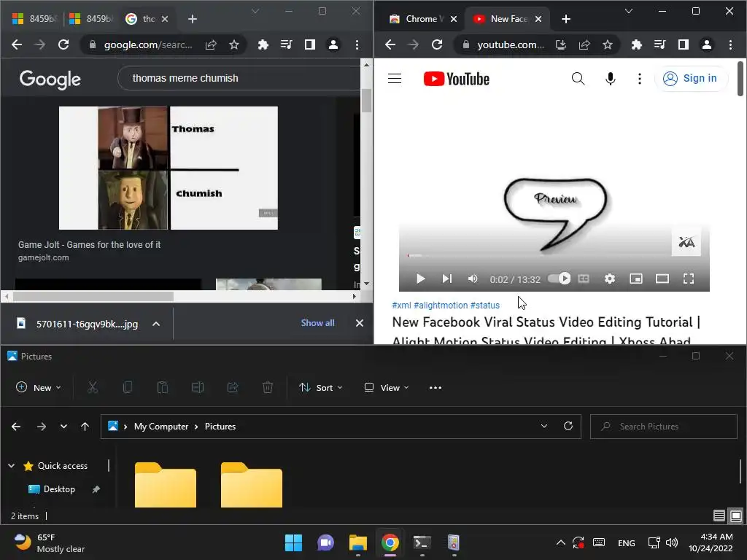Click the #alightmotion hashtag link
Viewport: 747px width, 560px height.
pos(441,306)
